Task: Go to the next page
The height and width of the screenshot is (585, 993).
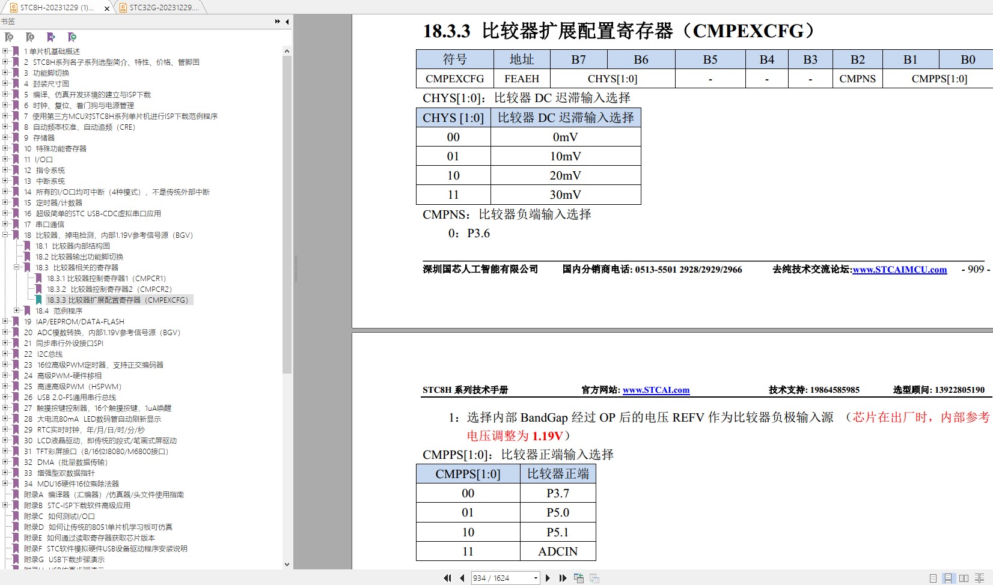Action: [x=548, y=578]
